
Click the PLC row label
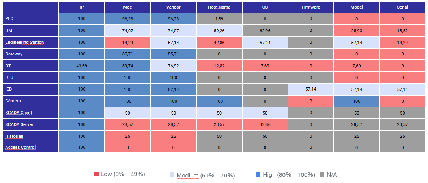click(9, 18)
